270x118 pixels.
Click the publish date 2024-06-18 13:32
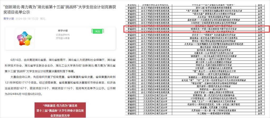(x=28, y=19)
